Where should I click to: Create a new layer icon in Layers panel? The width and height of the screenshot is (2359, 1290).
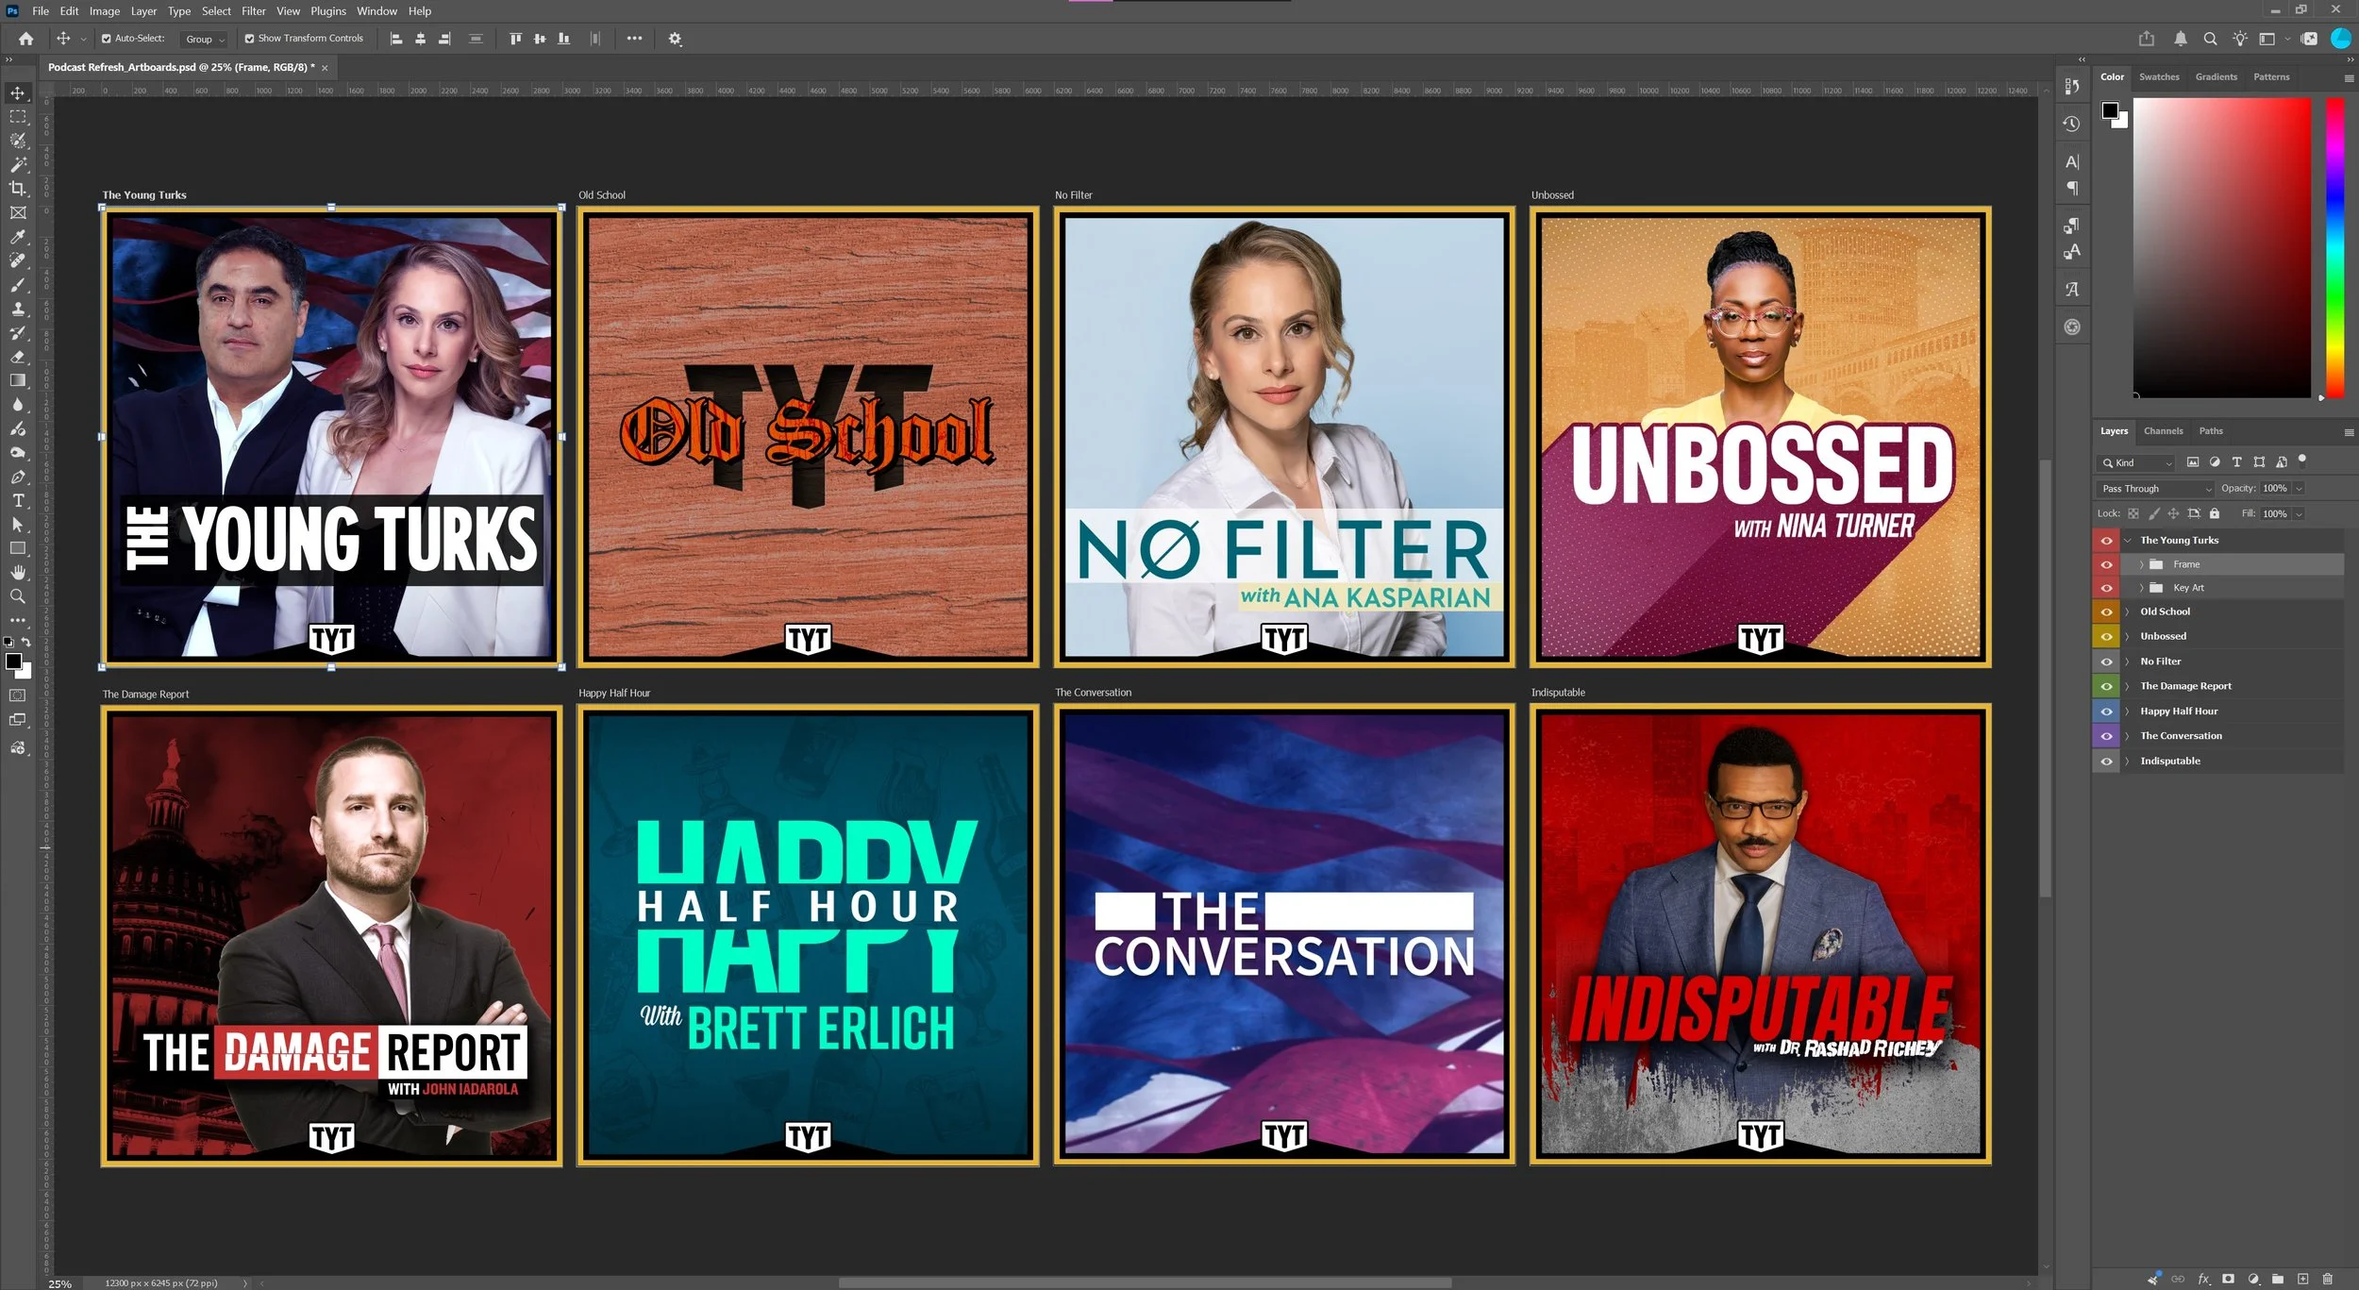(2303, 1279)
